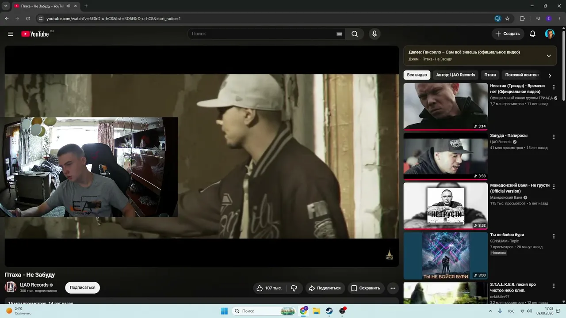Filter by Автор: ЦАО Records chip
Screen dimensions: 566x318
click(455, 75)
